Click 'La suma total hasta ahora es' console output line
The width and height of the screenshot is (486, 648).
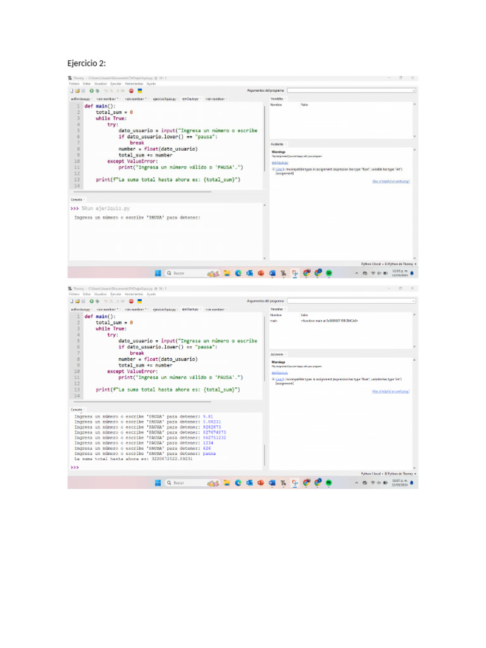coord(133,459)
